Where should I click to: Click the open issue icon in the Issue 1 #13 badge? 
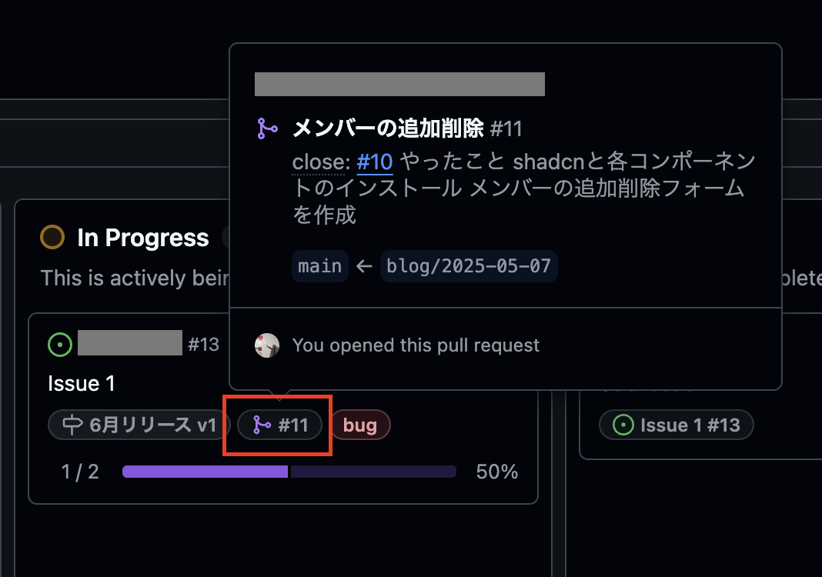click(x=622, y=425)
